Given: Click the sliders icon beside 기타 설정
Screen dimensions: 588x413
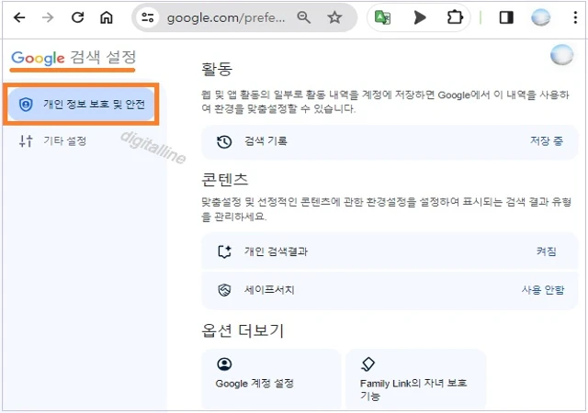Looking at the screenshot, I should 26,141.
